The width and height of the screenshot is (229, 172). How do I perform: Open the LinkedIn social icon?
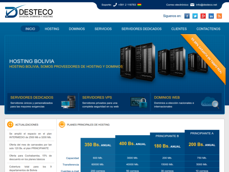click(211, 16)
